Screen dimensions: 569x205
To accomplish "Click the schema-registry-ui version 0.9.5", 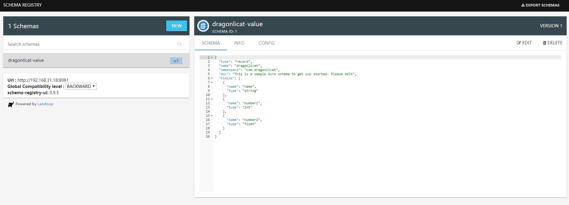I will pyautogui.click(x=54, y=93).
